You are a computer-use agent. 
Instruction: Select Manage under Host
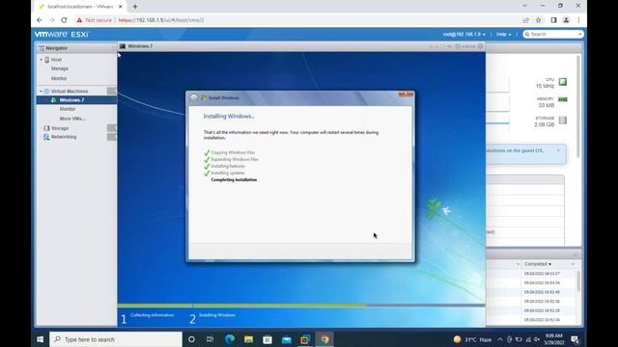point(60,68)
